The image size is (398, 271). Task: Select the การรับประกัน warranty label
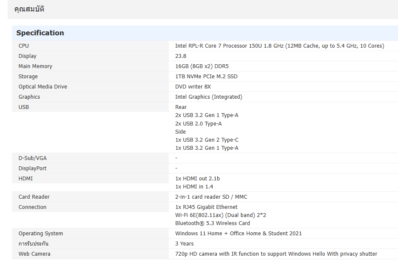(x=33, y=244)
